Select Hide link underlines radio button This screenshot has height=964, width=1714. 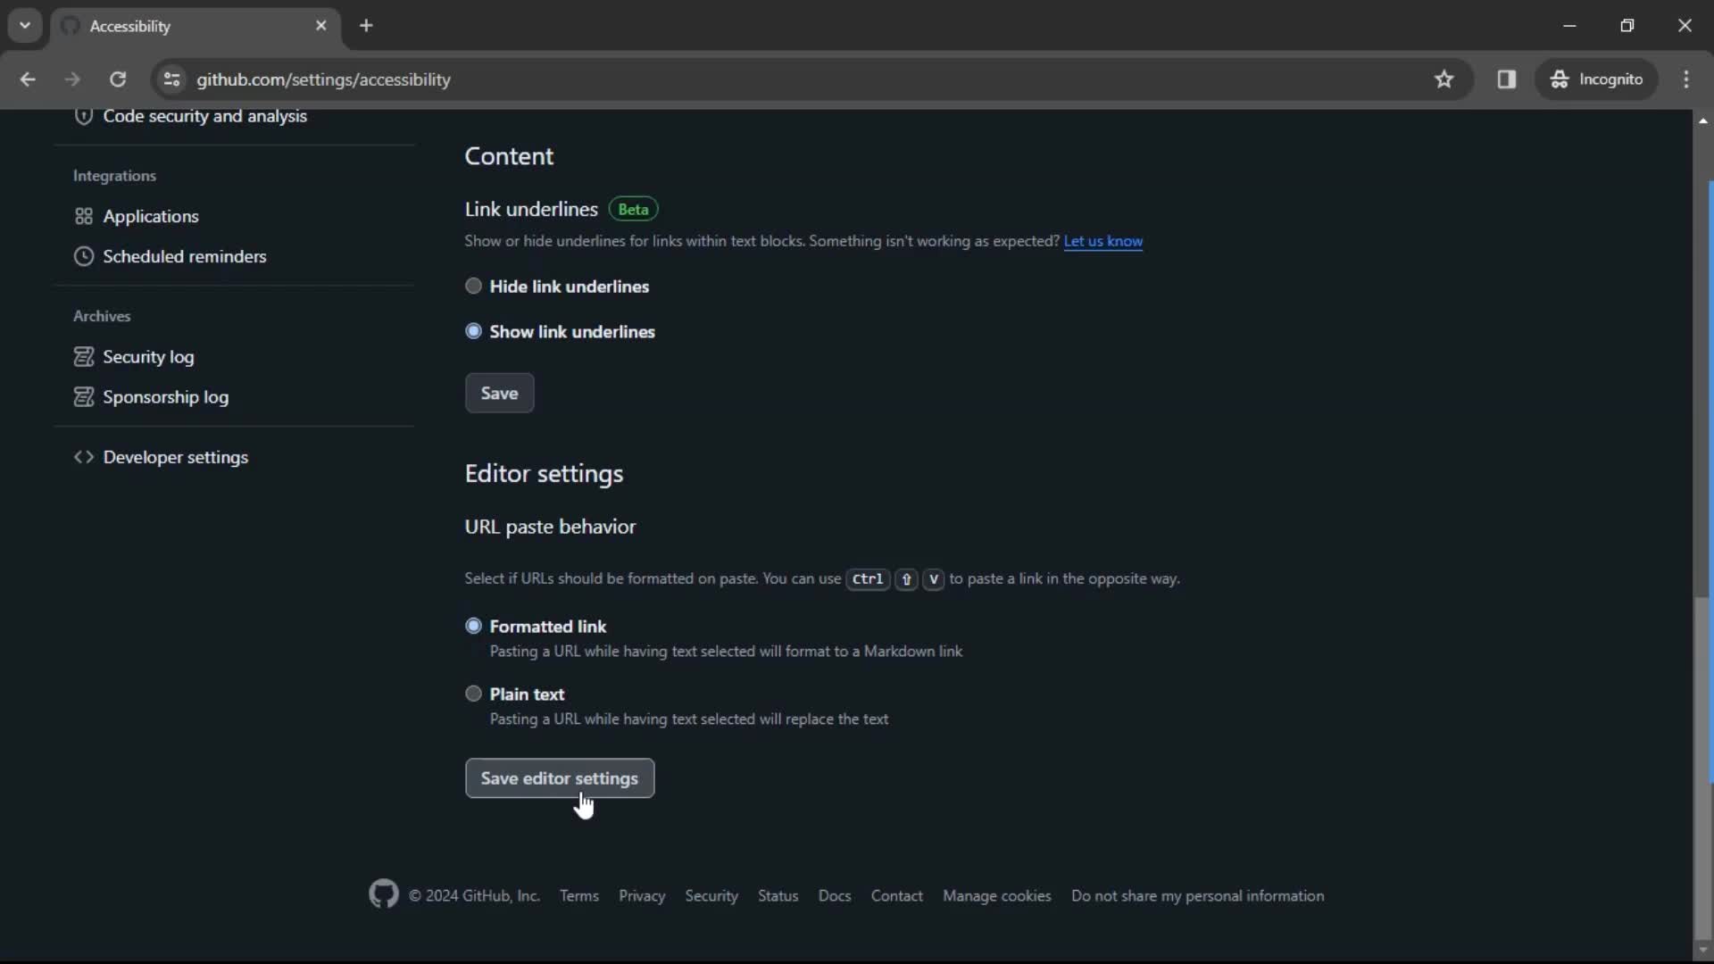[x=476, y=286]
